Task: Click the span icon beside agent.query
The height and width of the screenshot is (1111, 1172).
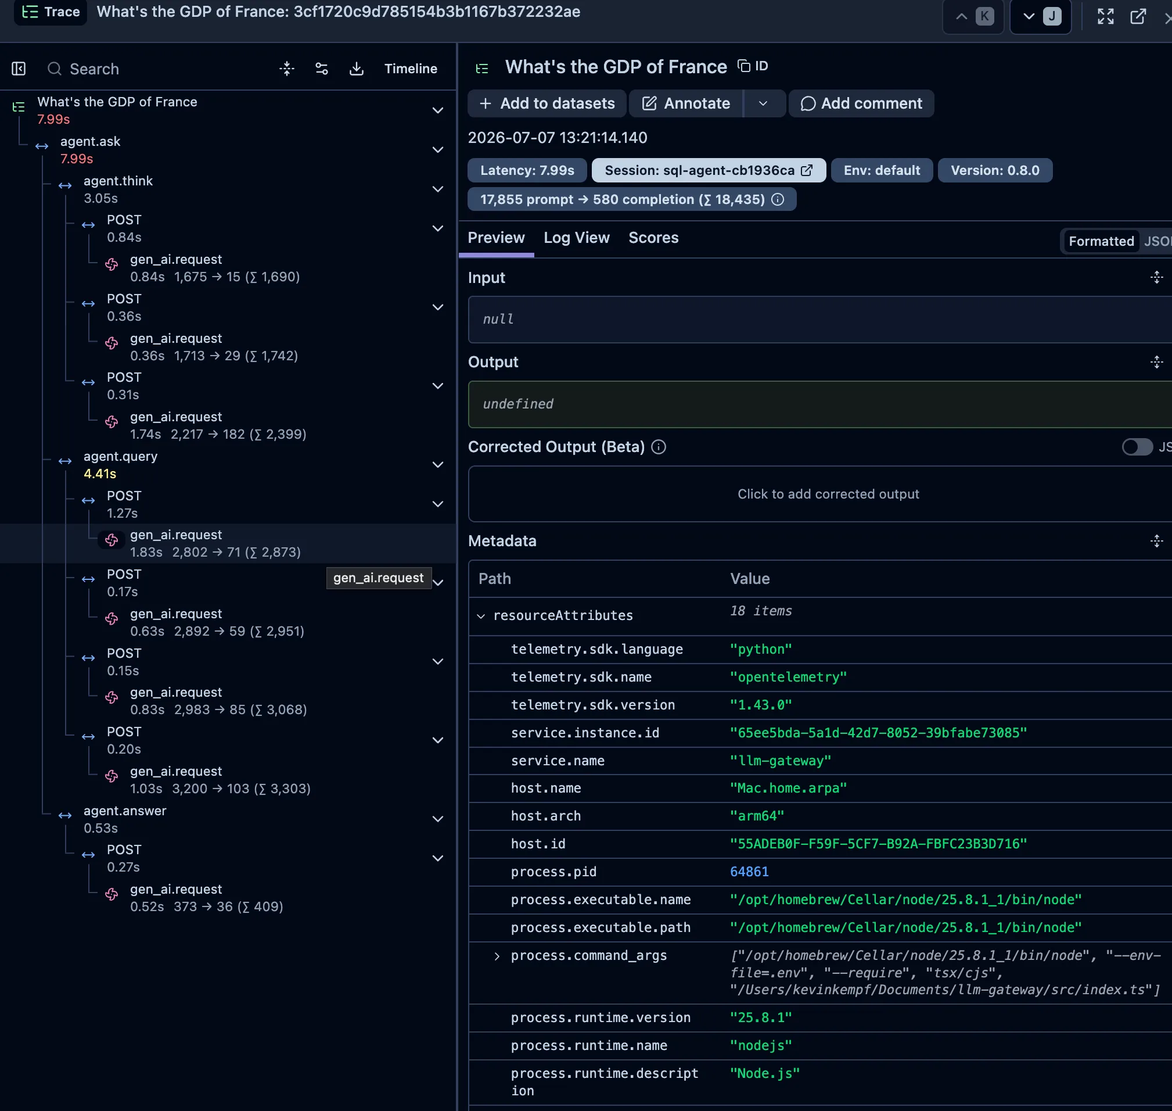Action: point(65,461)
